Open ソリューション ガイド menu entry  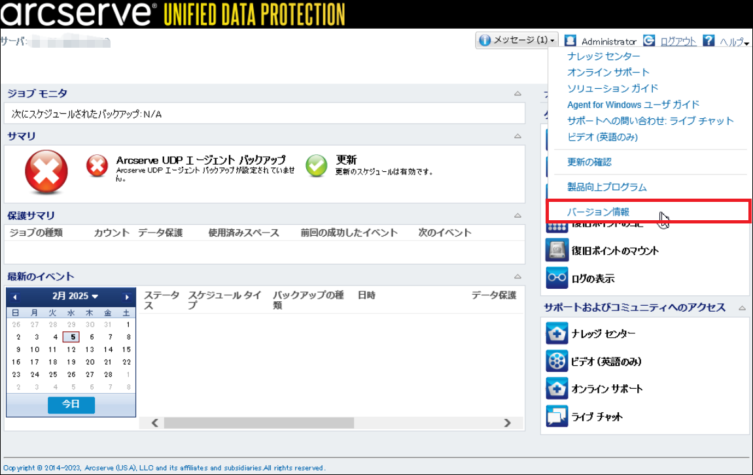coord(612,88)
